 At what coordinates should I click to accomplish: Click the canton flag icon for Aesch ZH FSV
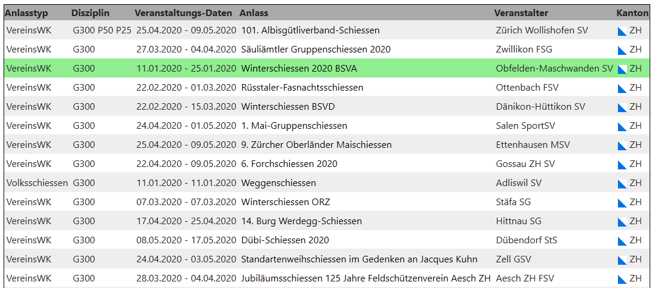(x=622, y=279)
